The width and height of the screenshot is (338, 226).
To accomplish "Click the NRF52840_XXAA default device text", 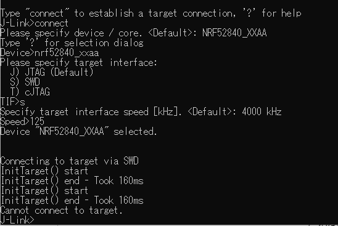I will coord(234,33).
